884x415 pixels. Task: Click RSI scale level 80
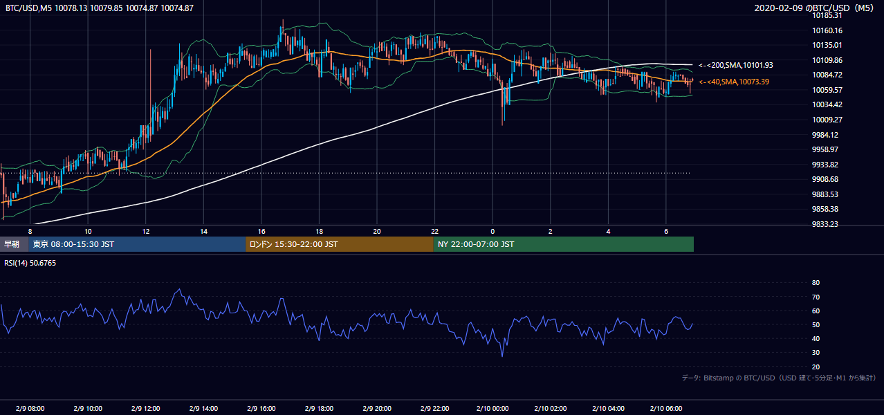(x=816, y=283)
